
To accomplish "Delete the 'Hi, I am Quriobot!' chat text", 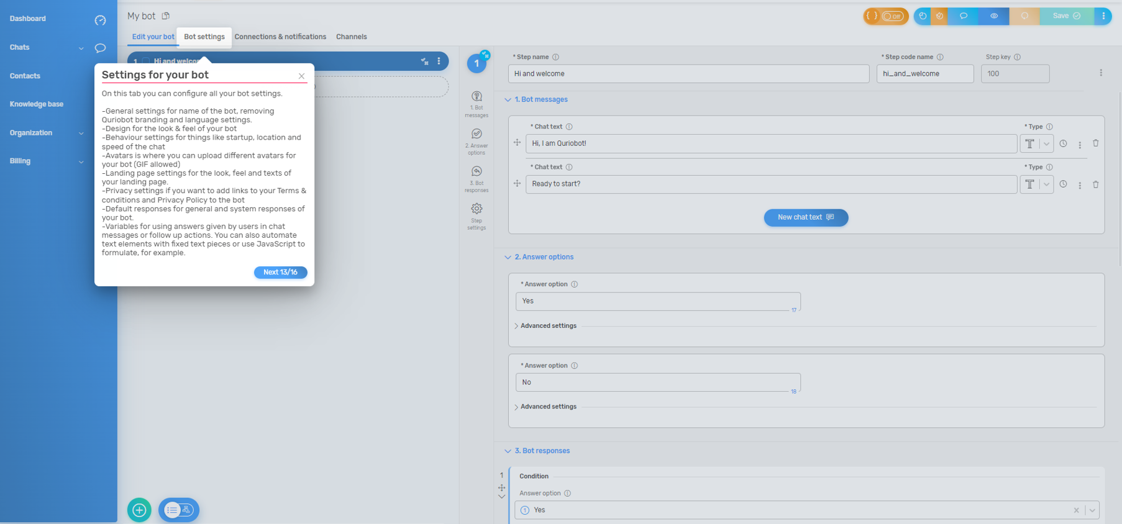I will pyautogui.click(x=1095, y=143).
